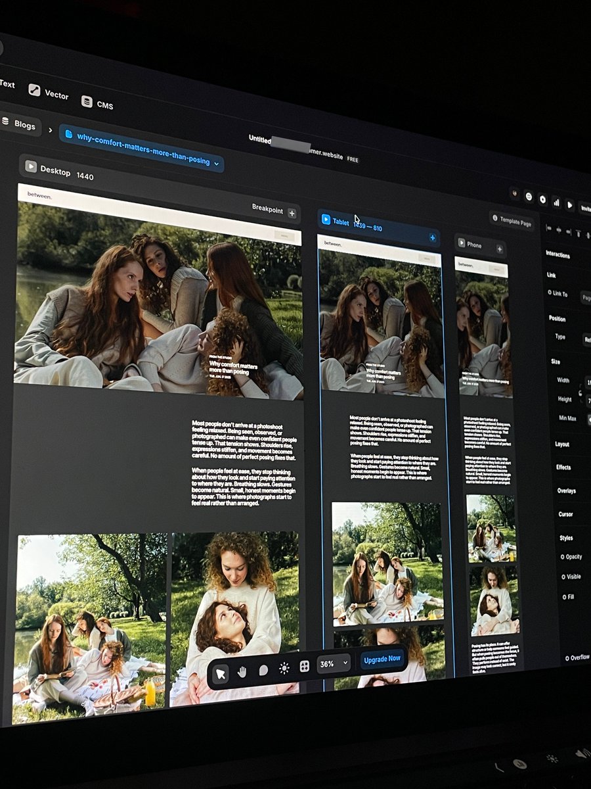This screenshot has width=591, height=789.
Task: Toggle the Visible variable circle
Action: 563,577
